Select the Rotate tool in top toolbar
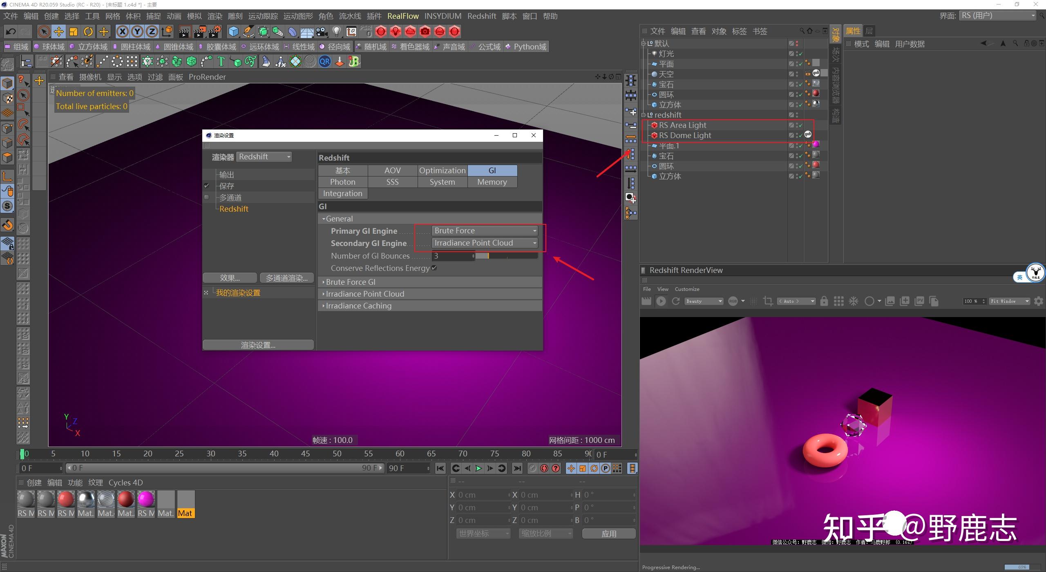 88,31
